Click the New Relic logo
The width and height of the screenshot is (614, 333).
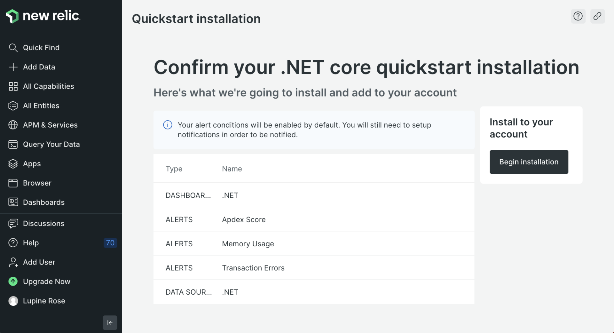pyautogui.click(x=43, y=16)
